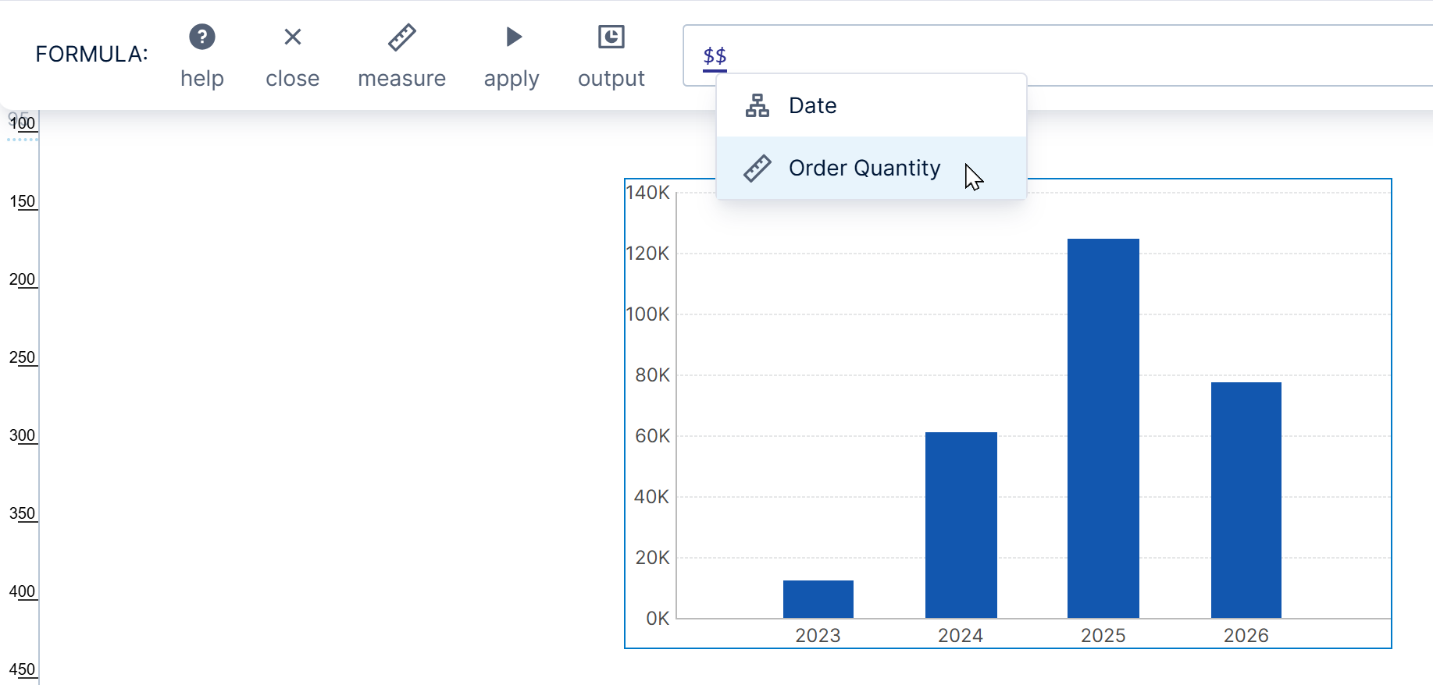Viewport: 1433px width, 685px height.
Task: Click the help question mark icon
Action: point(202,37)
